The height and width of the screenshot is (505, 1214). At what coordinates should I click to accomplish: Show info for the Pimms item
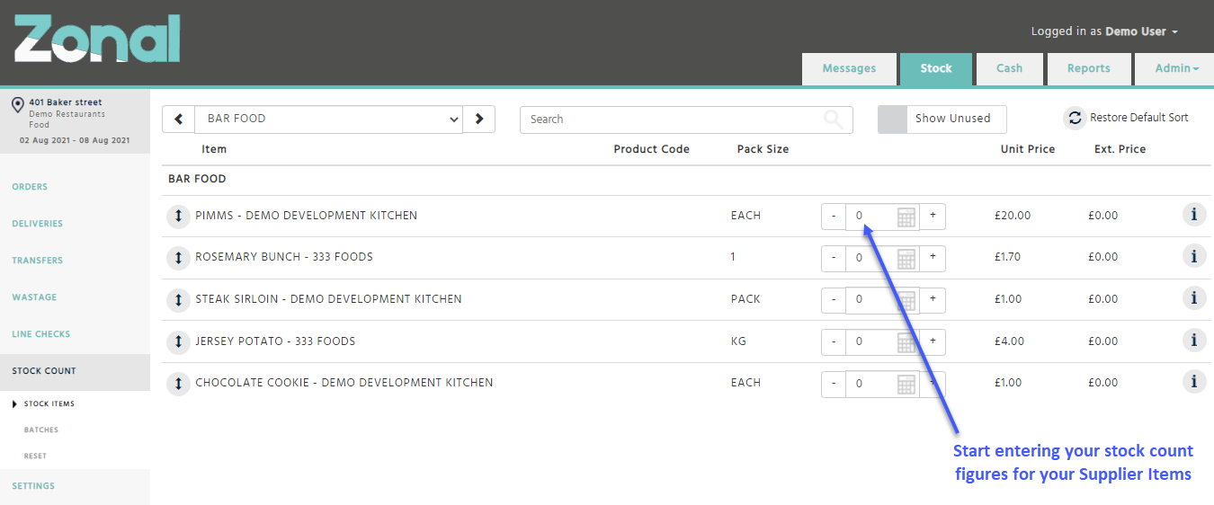[1193, 215]
